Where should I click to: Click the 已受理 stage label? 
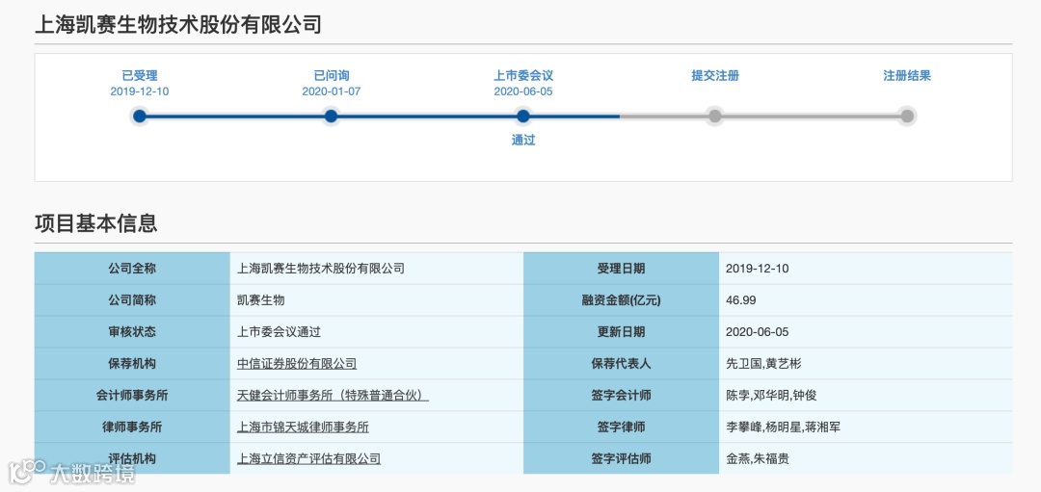(140, 76)
